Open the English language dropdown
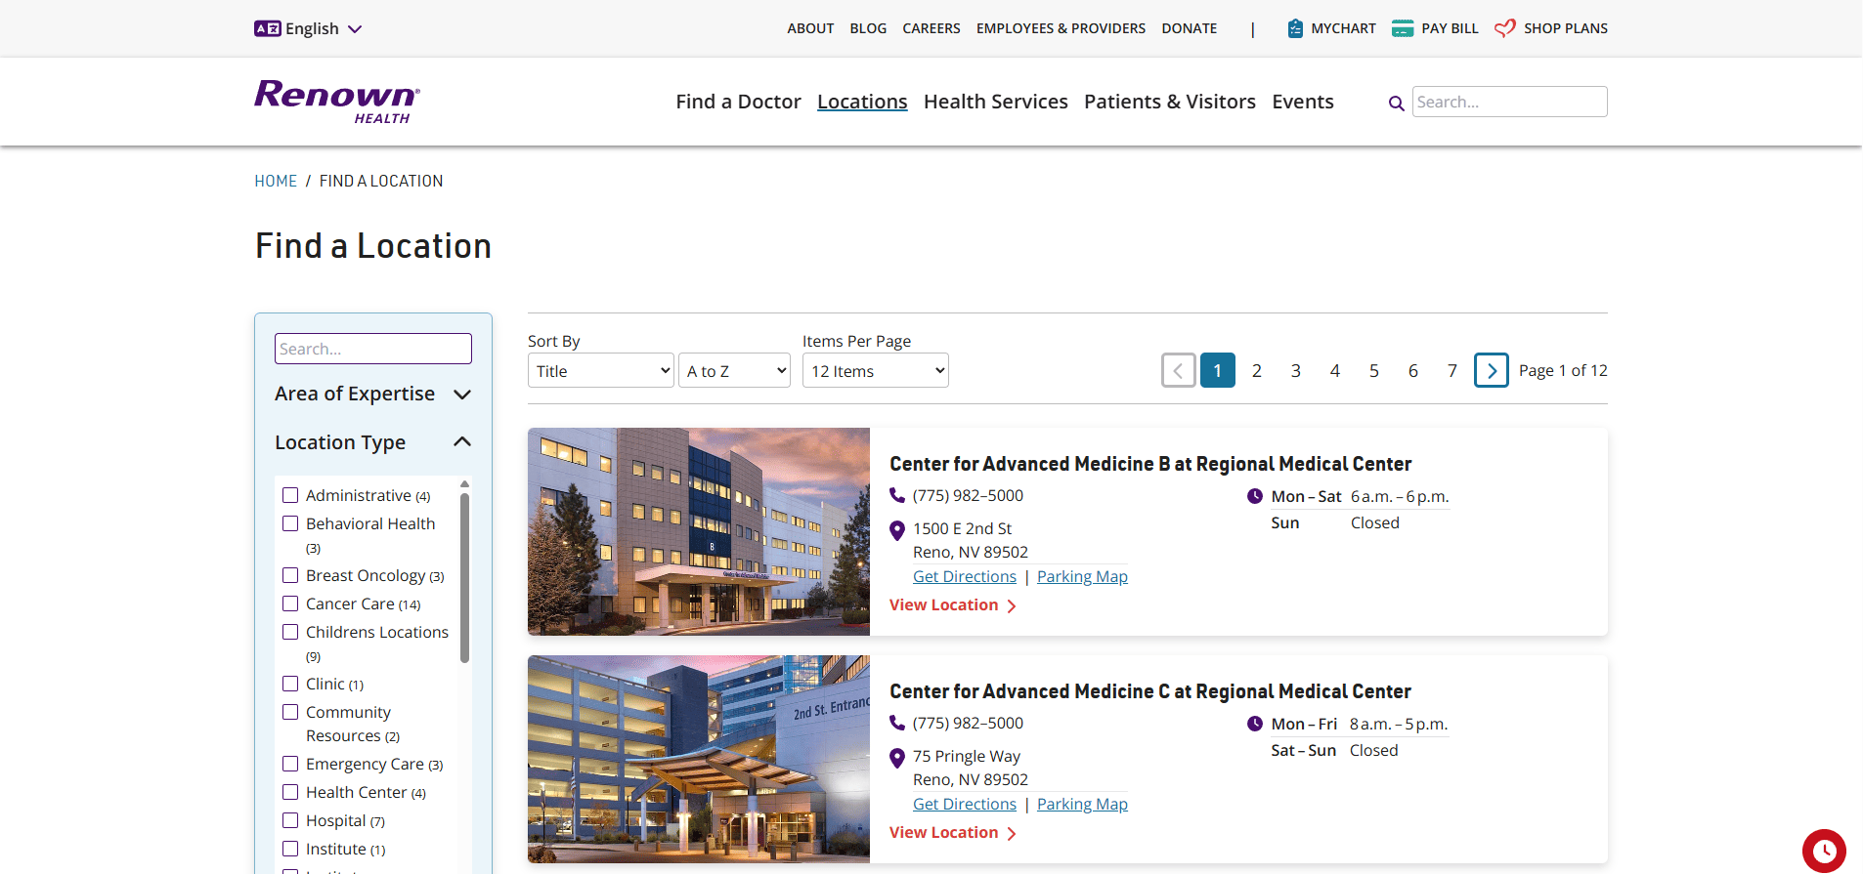1863x874 pixels. (308, 28)
